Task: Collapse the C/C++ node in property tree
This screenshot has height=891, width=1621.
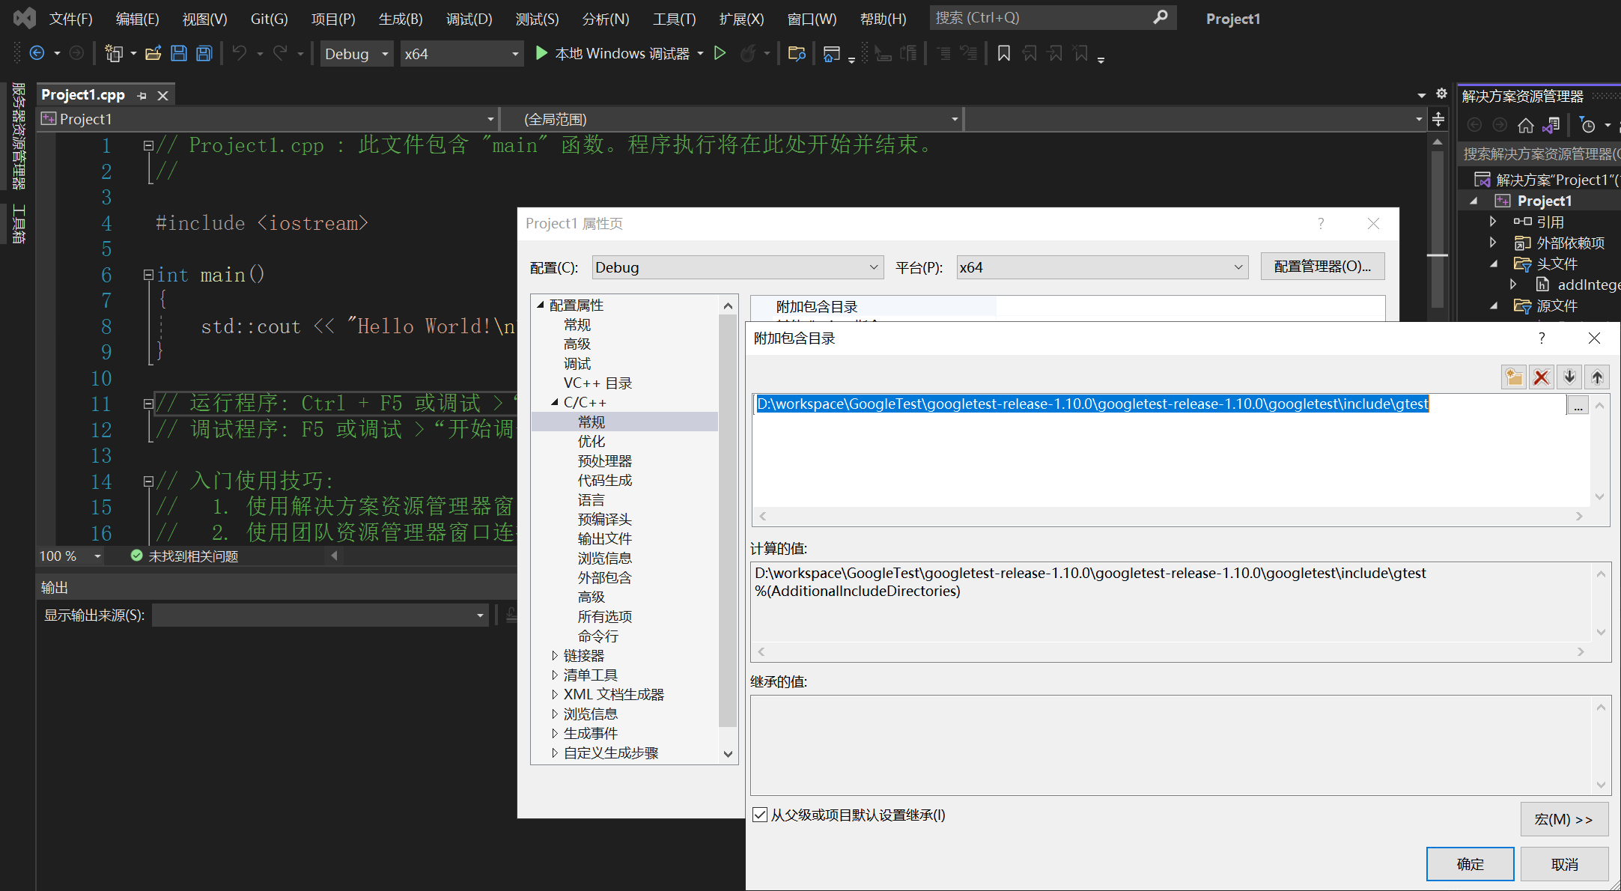Action: pyautogui.click(x=554, y=403)
